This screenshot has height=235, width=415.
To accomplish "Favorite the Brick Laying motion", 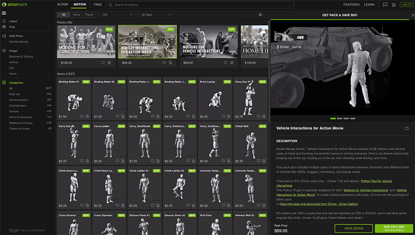I will click(223, 116).
